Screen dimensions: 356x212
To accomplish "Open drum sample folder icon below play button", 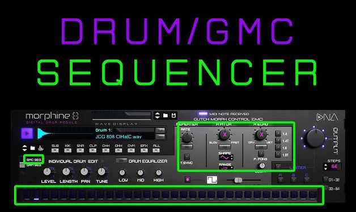I will pyautogui.click(x=33, y=148).
